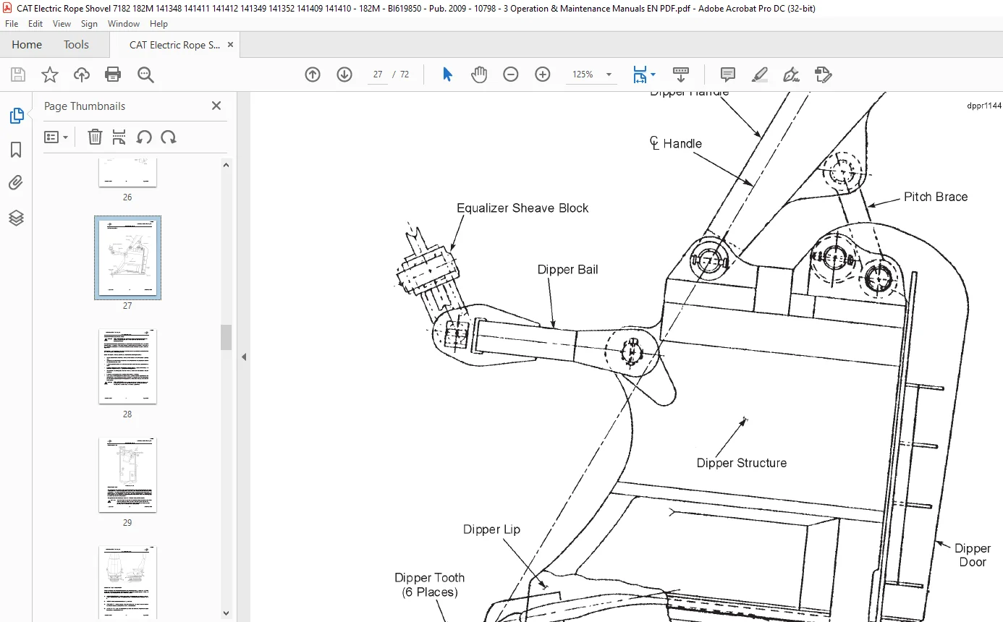This screenshot has width=1003, height=622.
Task: Zoom in with the plus button
Action: coord(543,74)
